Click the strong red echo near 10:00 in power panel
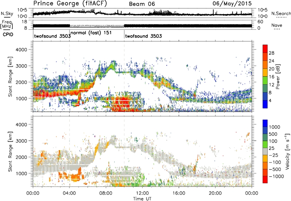The height and width of the screenshot is (201, 291). pyautogui.click(x=123, y=103)
